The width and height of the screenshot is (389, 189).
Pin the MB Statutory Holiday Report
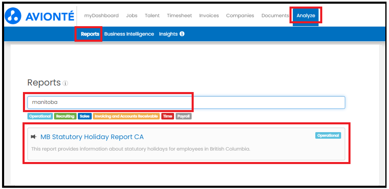point(34,137)
